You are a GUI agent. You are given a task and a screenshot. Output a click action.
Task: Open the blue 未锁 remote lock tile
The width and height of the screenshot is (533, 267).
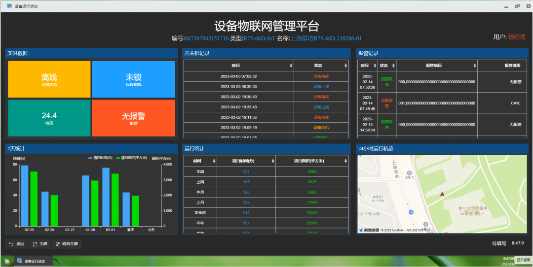tap(133, 79)
